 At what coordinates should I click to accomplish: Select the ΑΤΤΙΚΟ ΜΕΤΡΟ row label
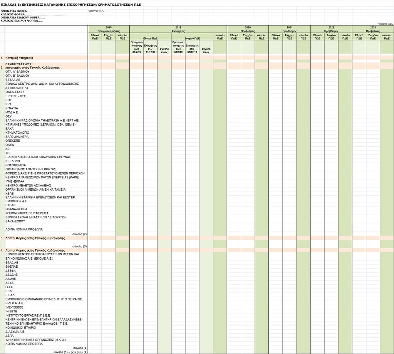[x=17, y=88]
